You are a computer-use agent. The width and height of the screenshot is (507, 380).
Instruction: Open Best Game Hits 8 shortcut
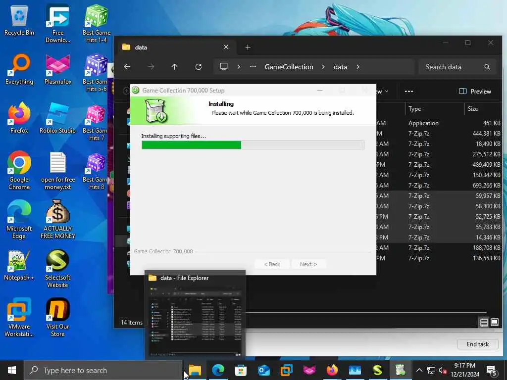[x=95, y=171]
